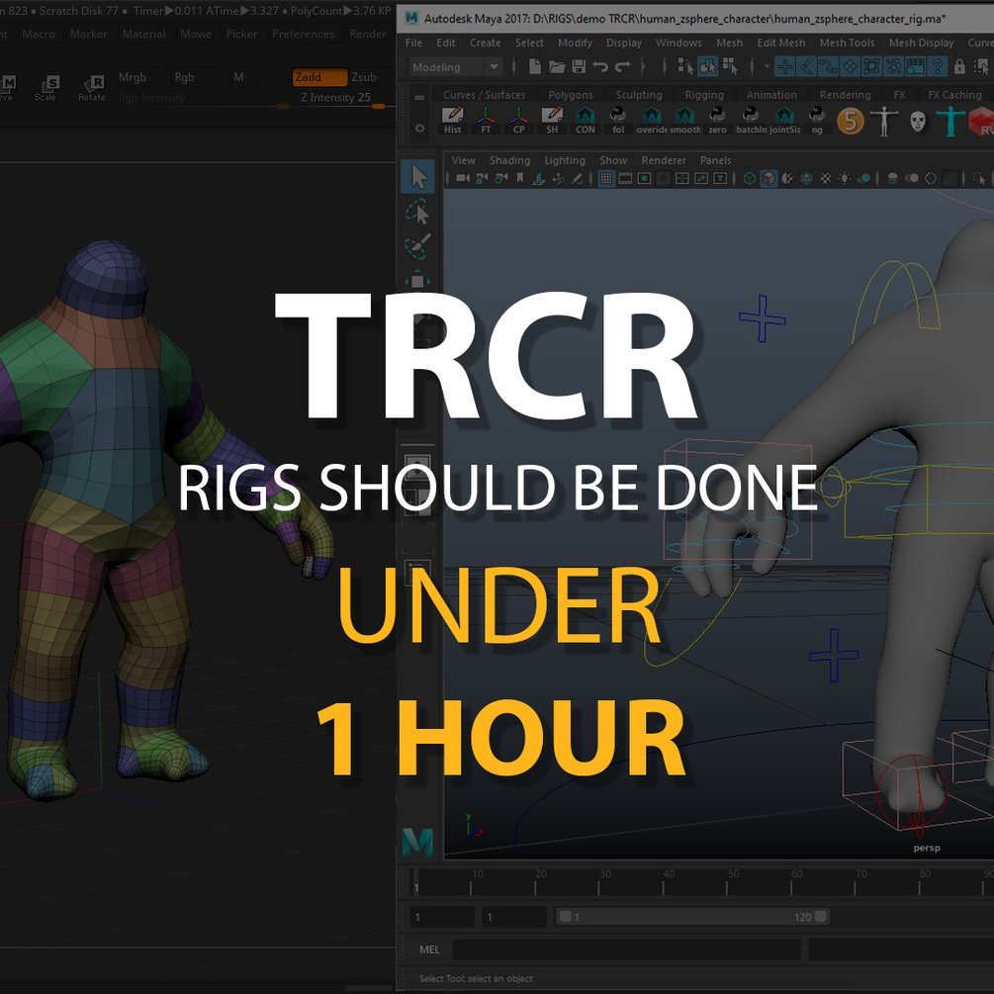Click the jointSiz shelf button
The height and width of the screenshot is (994, 994).
point(784,120)
